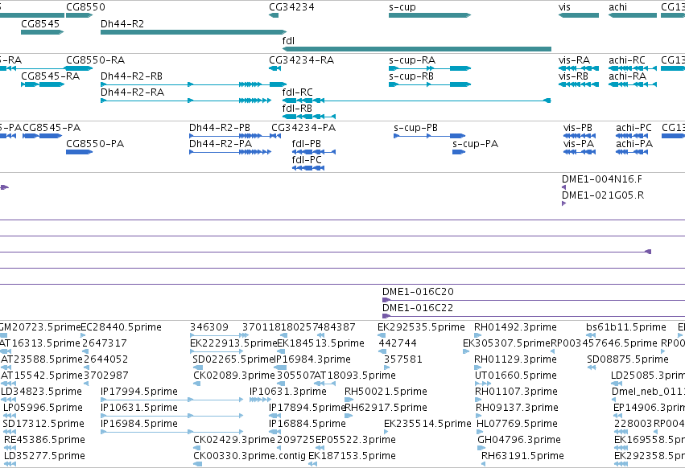The image size is (685, 468).
Task: Select the vis gene arrow
Action: click(x=579, y=15)
